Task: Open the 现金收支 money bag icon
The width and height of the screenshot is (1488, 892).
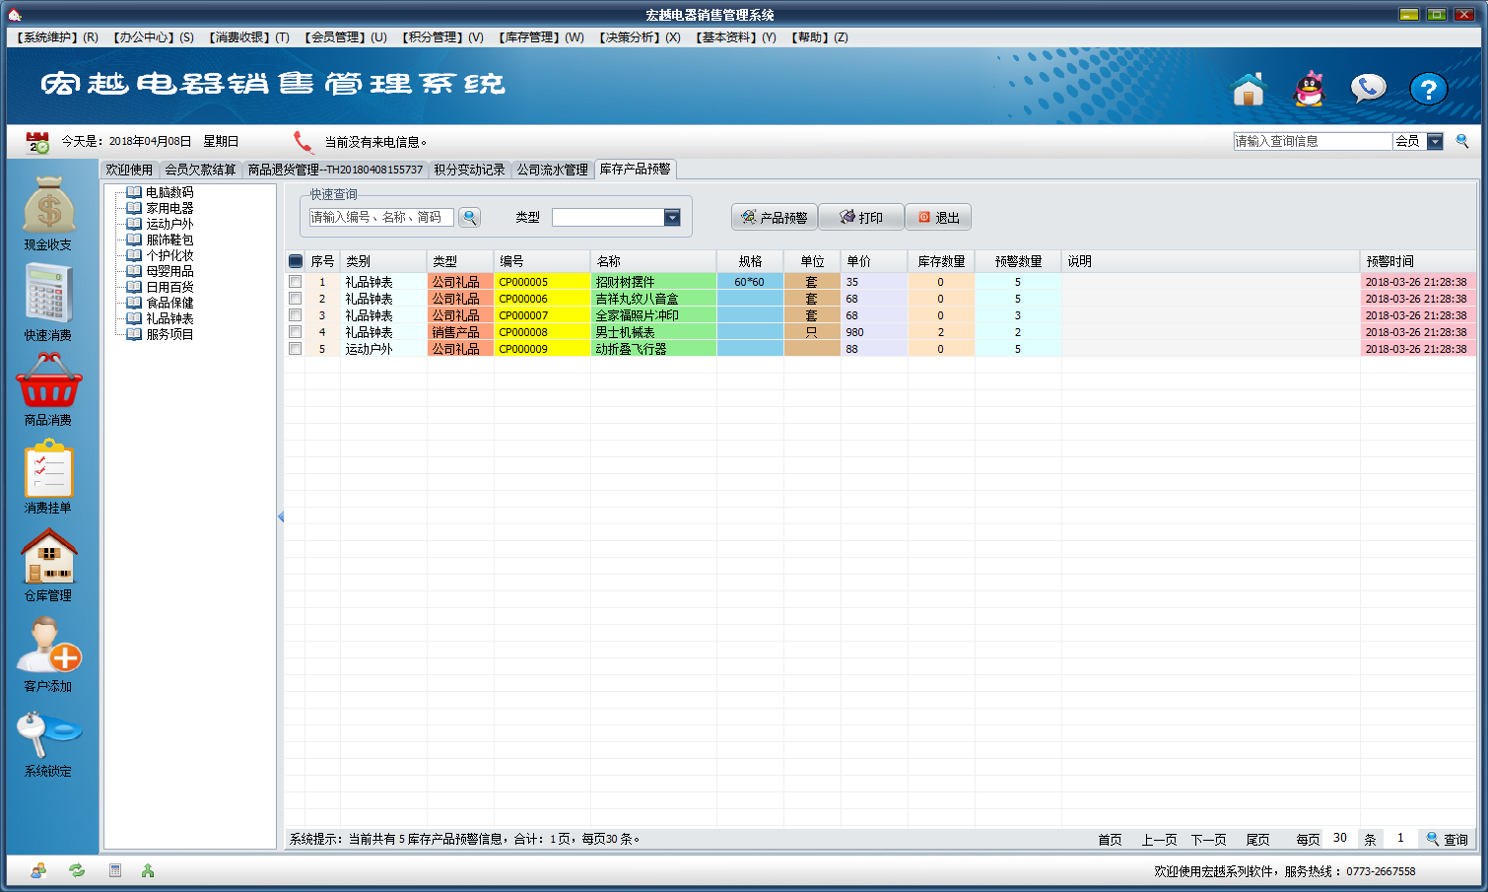Action: [x=48, y=205]
